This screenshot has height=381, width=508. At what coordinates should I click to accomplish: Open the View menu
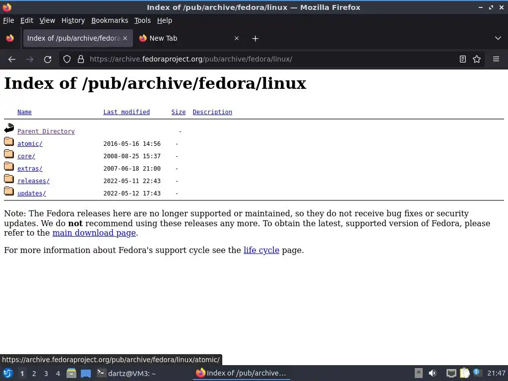tap(47, 20)
